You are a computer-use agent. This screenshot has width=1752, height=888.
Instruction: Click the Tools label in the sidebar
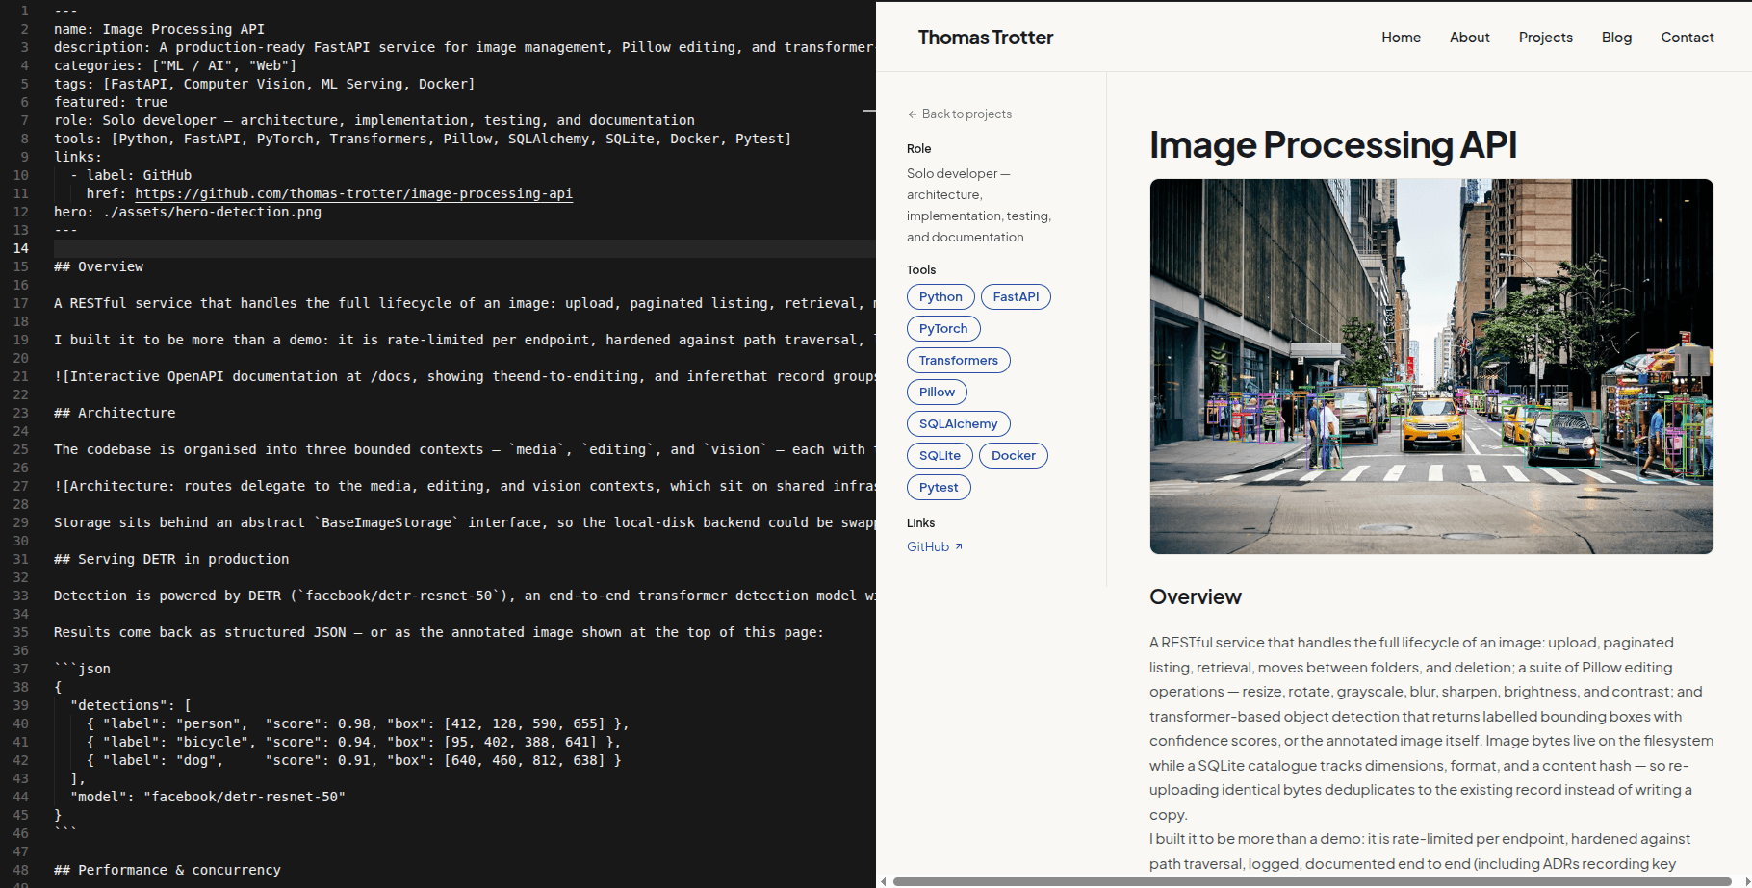[920, 269]
